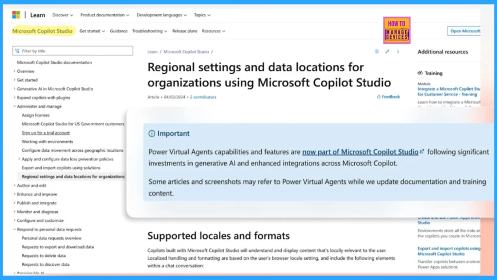Open Integrate a Microsoft Copilot Studio training module link
This screenshot has width=497, height=280.
[449, 92]
